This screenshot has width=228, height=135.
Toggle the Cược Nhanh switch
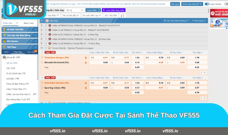click(x=207, y=4)
